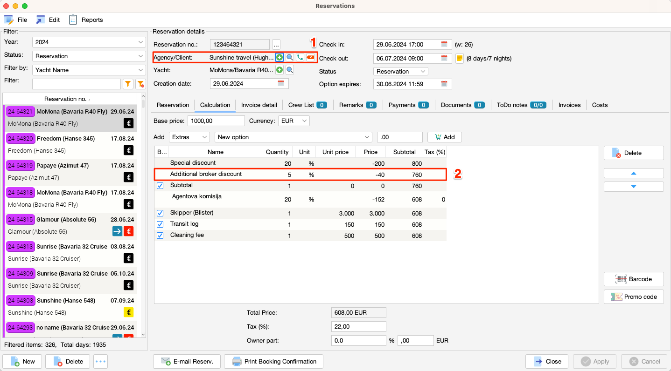Click Print Booking Confirmation
Image resolution: width=671 pixels, height=371 pixels.
pyautogui.click(x=273, y=361)
